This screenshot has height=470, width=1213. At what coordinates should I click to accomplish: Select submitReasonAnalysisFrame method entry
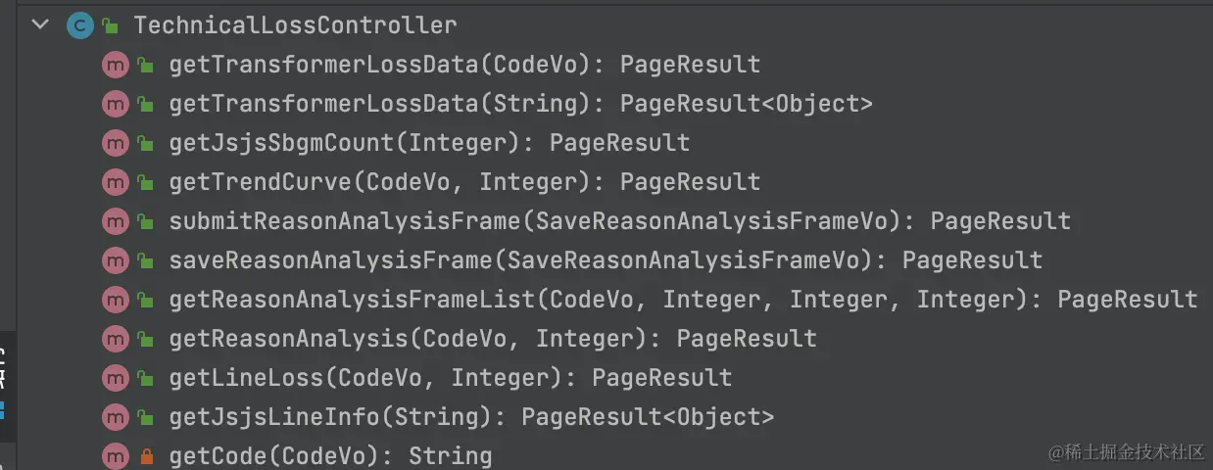619,221
